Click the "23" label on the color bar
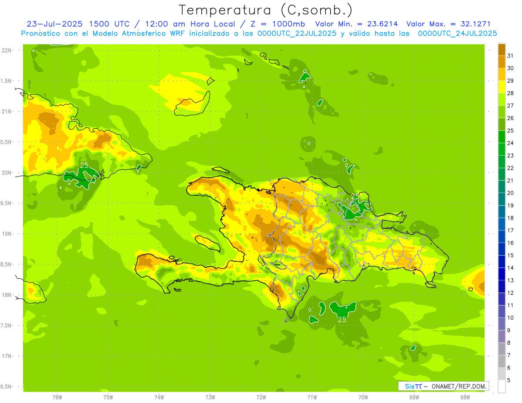The image size is (522, 403). point(511,155)
